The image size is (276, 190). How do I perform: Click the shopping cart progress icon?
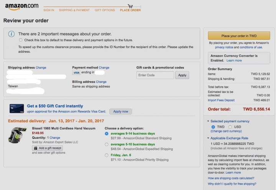130,6
